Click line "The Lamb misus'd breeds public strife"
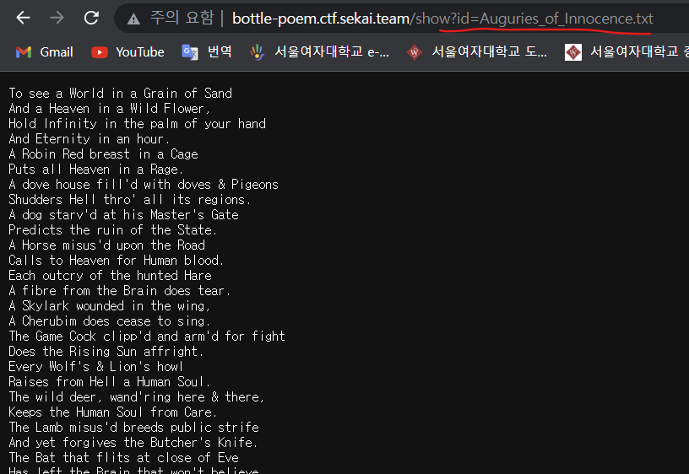 [133, 428]
